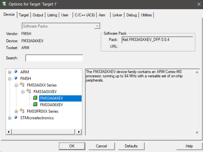
Task: Click the FM33A0XX Series family icon
Action: [x=23, y=85]
